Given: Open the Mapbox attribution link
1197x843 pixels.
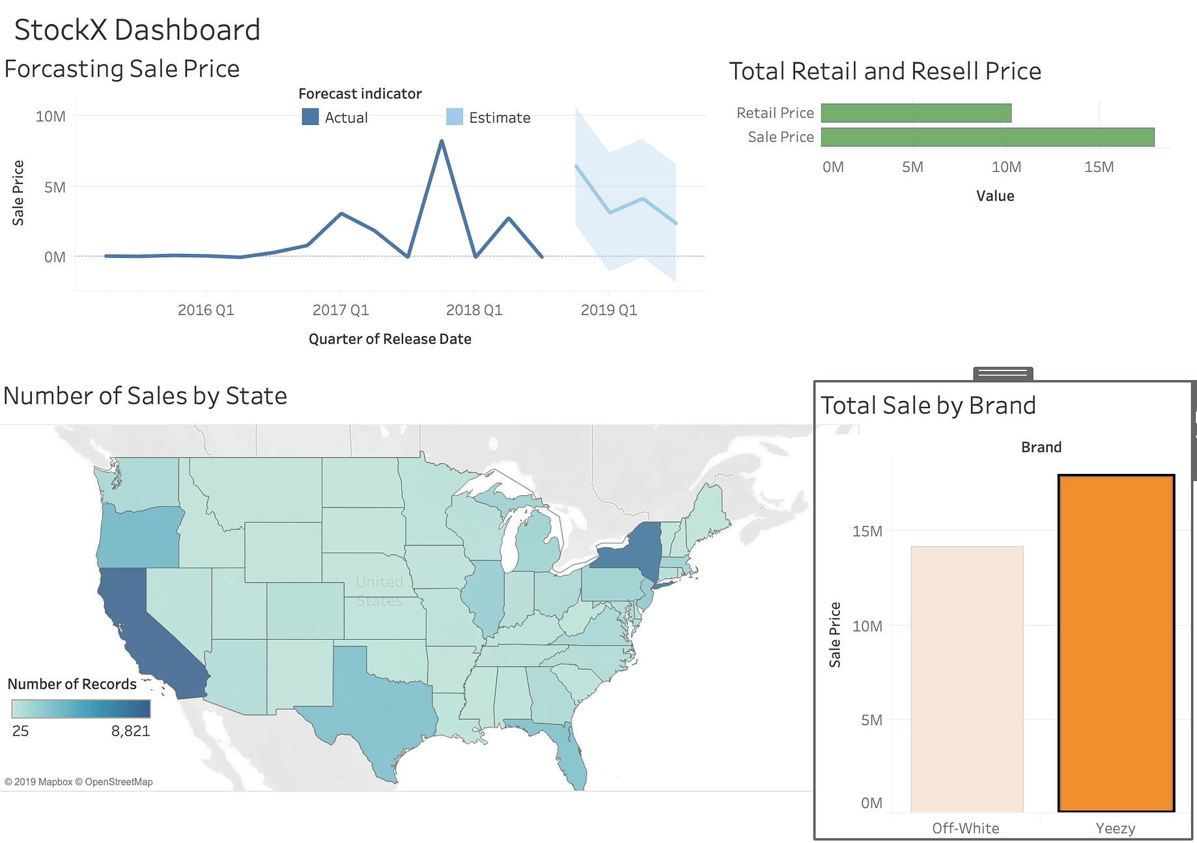Looking at the screenshot, I should 38,782.
